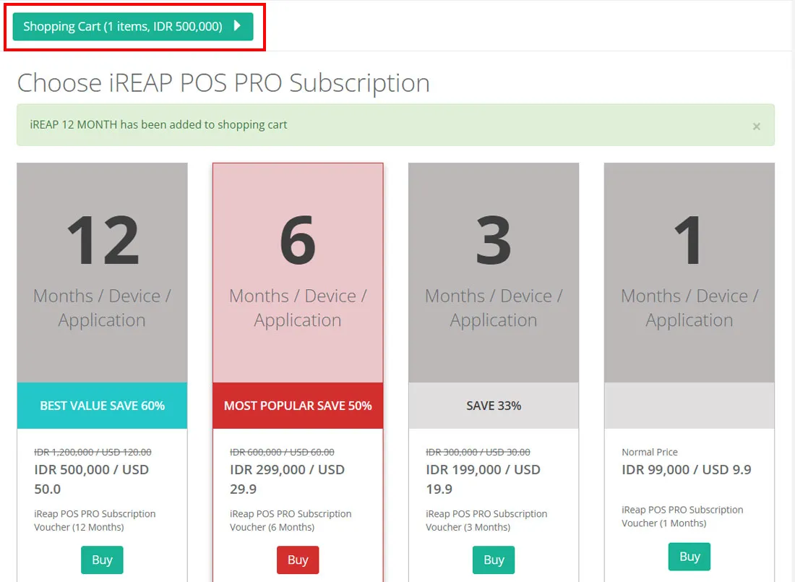795x582 pixels.
Task: Click the Voucher (1 Months) description
Action: (682, 516)
